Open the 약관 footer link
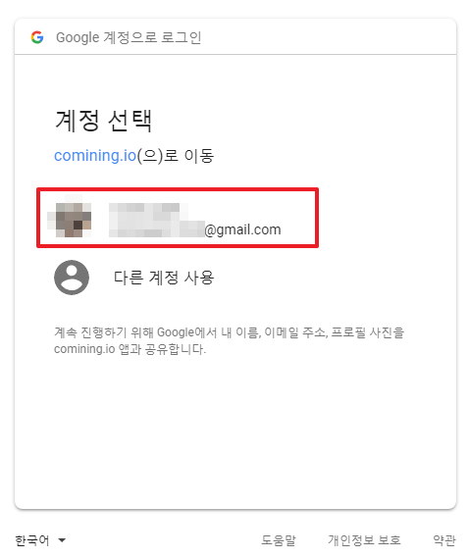 tap(444, 540)
